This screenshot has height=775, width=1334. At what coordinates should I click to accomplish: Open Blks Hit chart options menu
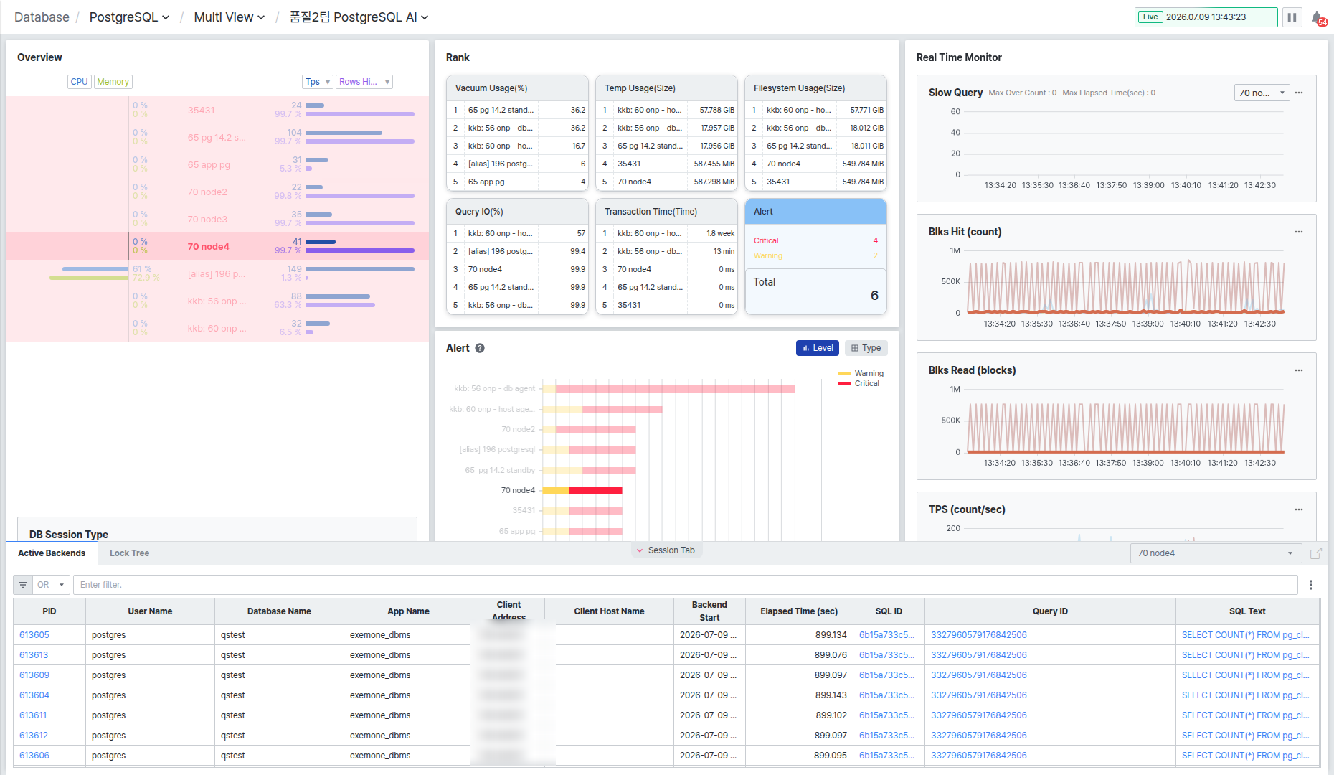click(x=1299, y=232)
